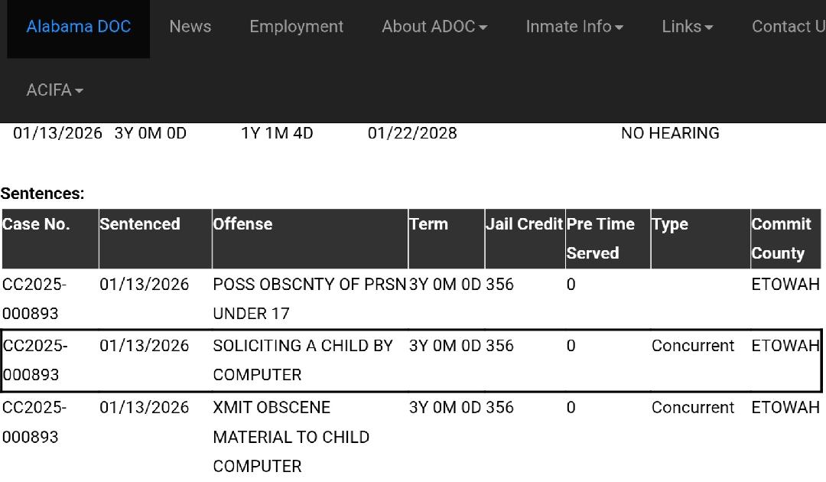Expand the Inmate Info dropdown
The width and height of the screenshot is (826, 482).
(574, 27)
